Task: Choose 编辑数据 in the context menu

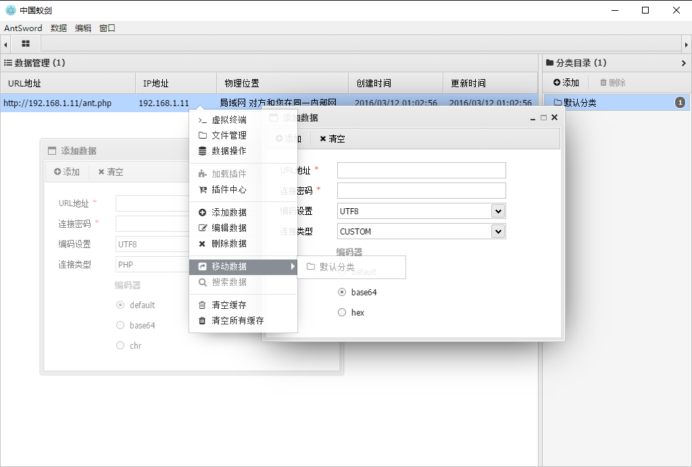Action: pyautogui.click(x=243, y=228)
